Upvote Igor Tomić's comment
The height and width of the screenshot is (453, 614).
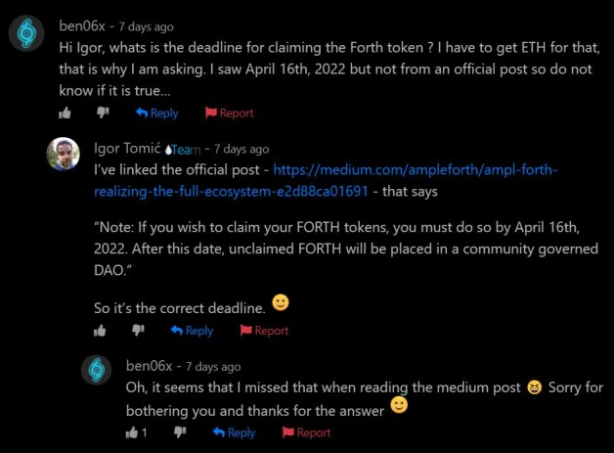pyautogui.click(x=99, y=331)
